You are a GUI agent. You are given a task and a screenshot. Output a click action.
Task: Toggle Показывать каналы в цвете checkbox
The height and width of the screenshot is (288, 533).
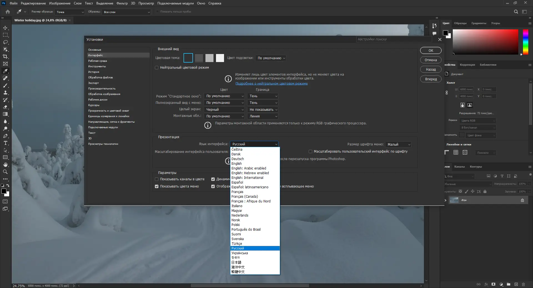click(157, 179)
